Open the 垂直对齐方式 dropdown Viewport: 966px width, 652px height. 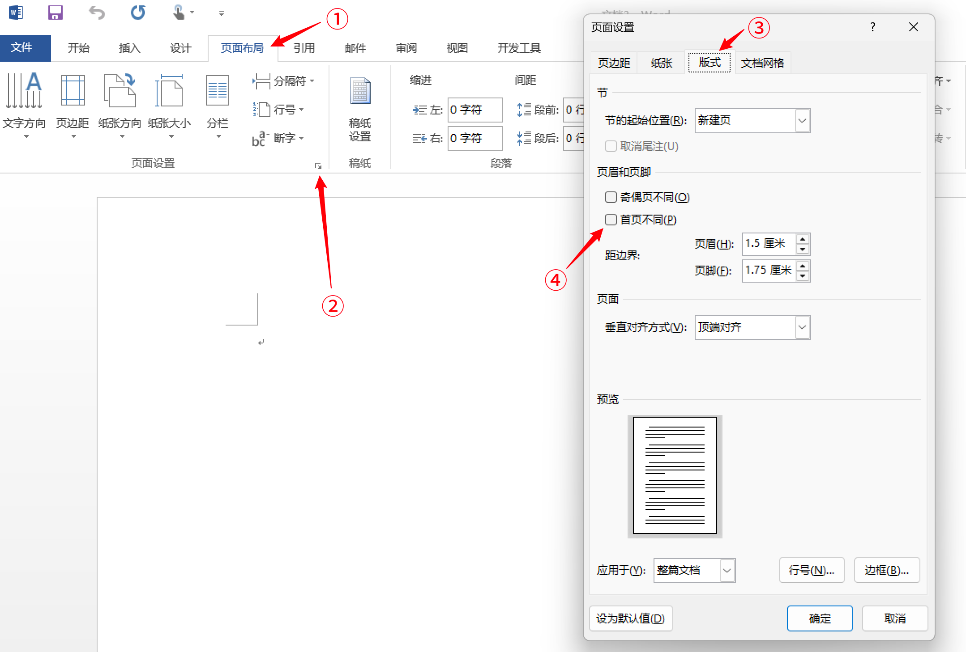point(802,327)
